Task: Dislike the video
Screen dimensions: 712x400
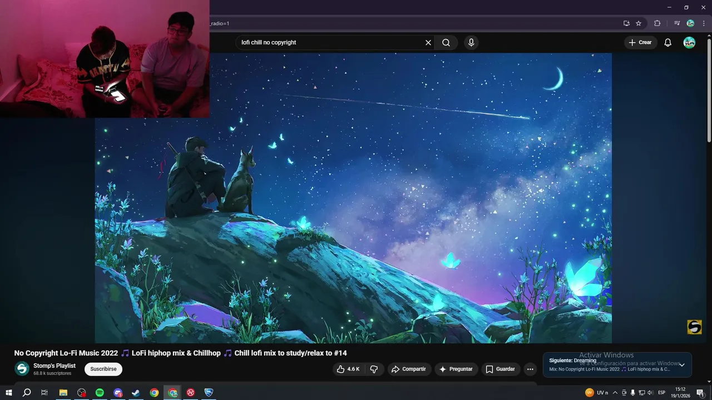Action: tap(374, 369)
